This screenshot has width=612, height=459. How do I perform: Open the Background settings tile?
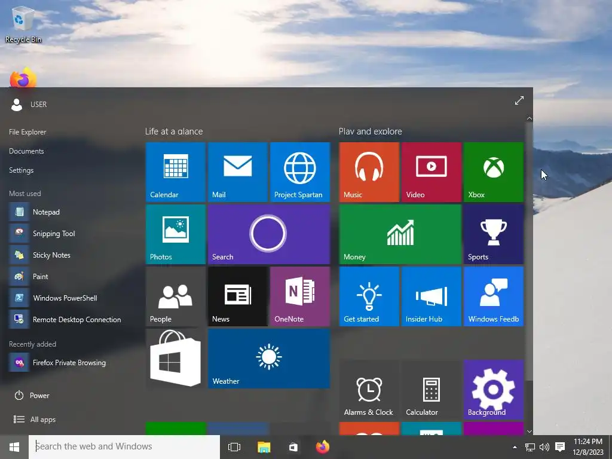[494, 390]
